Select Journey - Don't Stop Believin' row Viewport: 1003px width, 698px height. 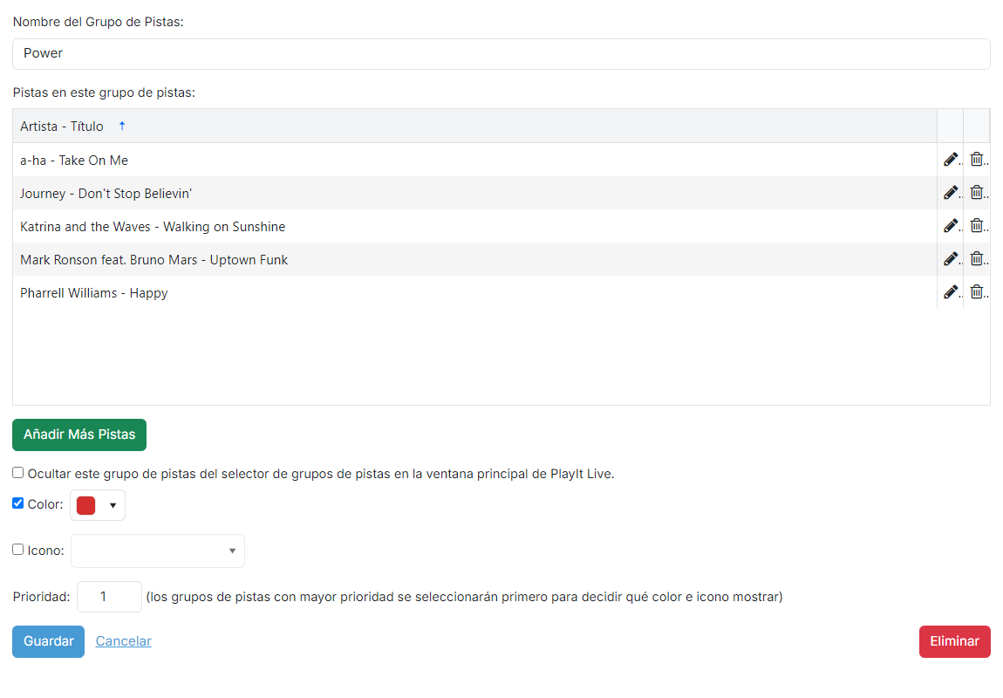tap(474, 193)
